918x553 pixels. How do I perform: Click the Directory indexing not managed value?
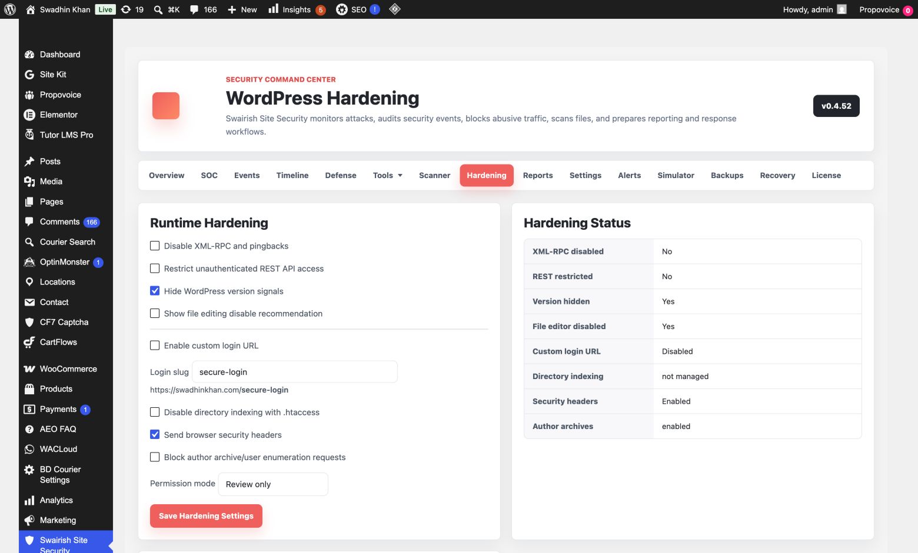click(685, 376)
